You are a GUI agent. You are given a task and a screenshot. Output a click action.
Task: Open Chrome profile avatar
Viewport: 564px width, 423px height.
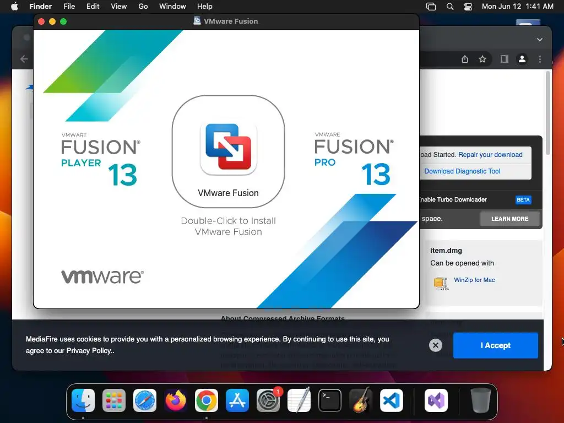point(522,59)
